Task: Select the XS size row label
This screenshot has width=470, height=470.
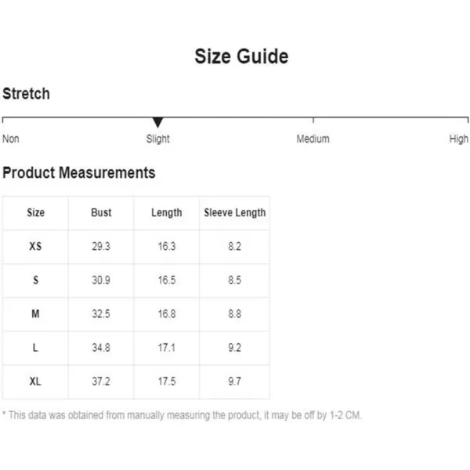Action: 35,247
